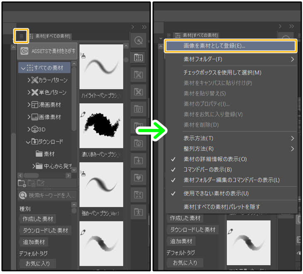Click the tree vertical scrollbar down arrow

coord(74,170)
